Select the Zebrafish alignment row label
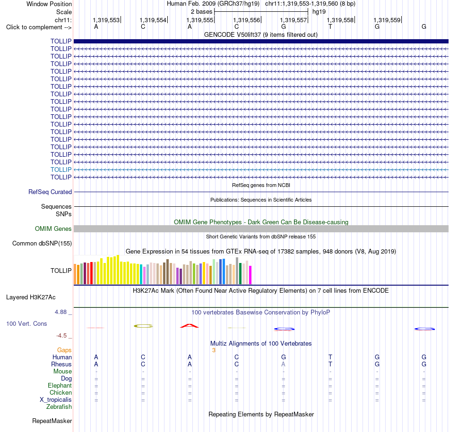The height and width of the screenshot is (432, 449). coord(59,407)
